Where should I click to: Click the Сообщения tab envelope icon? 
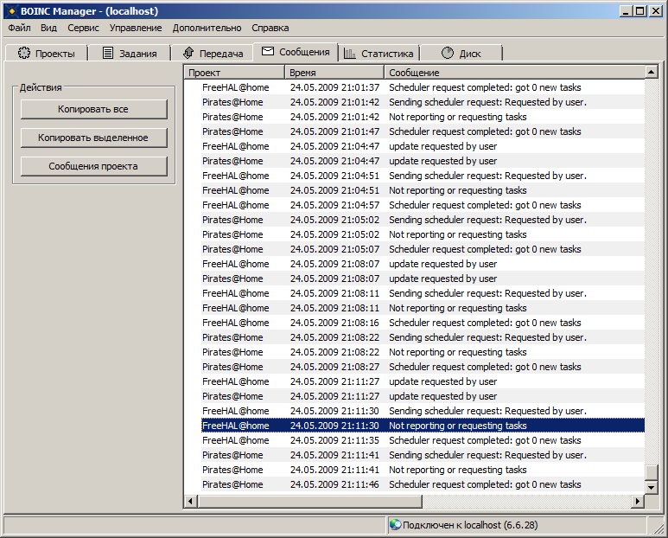pyautogui.click(x=268, y=52)
